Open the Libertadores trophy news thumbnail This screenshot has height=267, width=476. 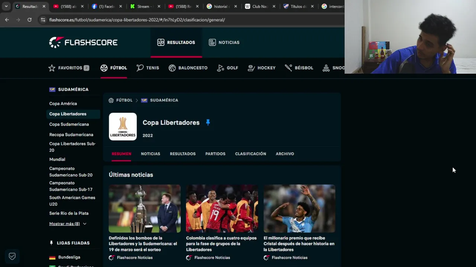(145, 208)
